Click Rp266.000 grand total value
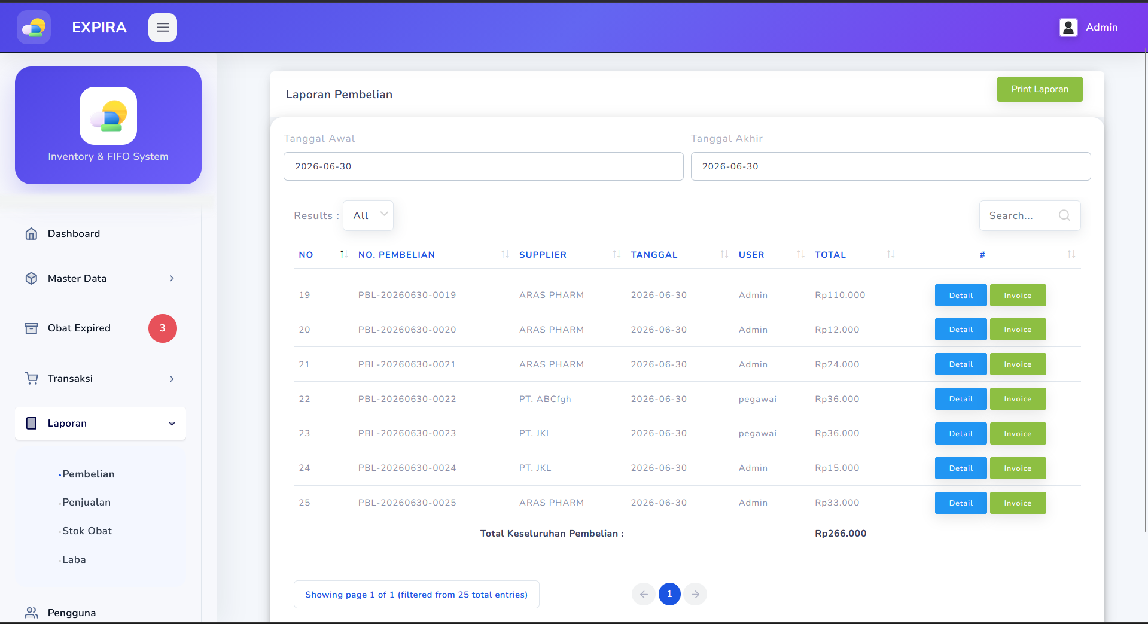The height and width of the screenshot is (624, 1148). tap(841, 534)
